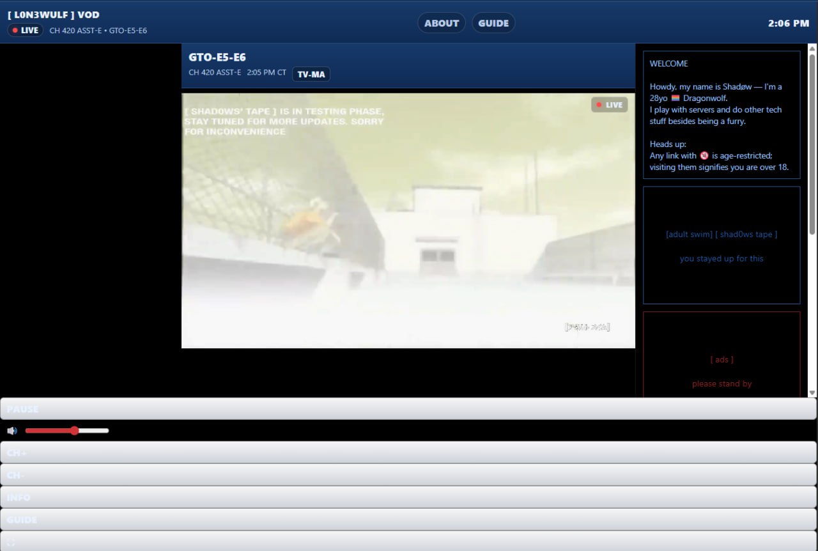Click the sidebar scroll up arrow
This screenshot has width=818, height=551.
[x=812, y=49]
